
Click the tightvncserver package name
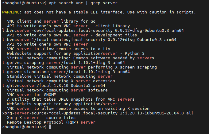coord(19,85)
